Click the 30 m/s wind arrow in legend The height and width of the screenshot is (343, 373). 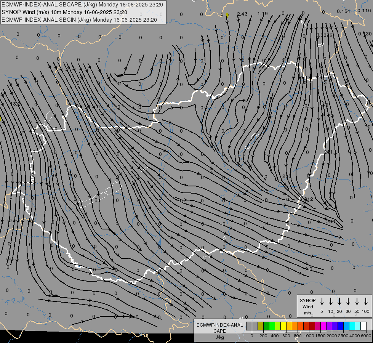[x=348, y=301]
